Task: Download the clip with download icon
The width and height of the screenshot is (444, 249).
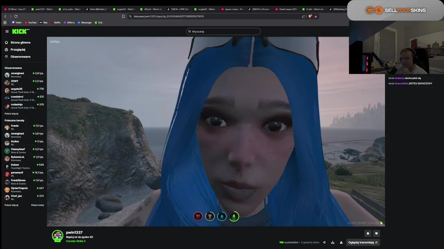Action: click(x=333, y=242)
